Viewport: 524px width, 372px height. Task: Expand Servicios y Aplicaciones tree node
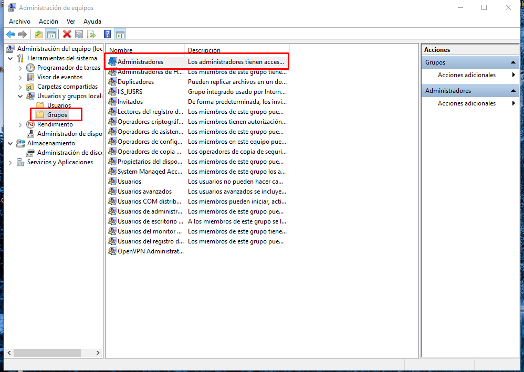pos(11,162)
